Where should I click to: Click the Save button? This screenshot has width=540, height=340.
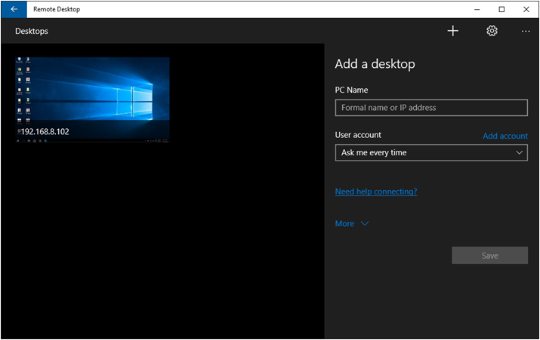point(489,256)
